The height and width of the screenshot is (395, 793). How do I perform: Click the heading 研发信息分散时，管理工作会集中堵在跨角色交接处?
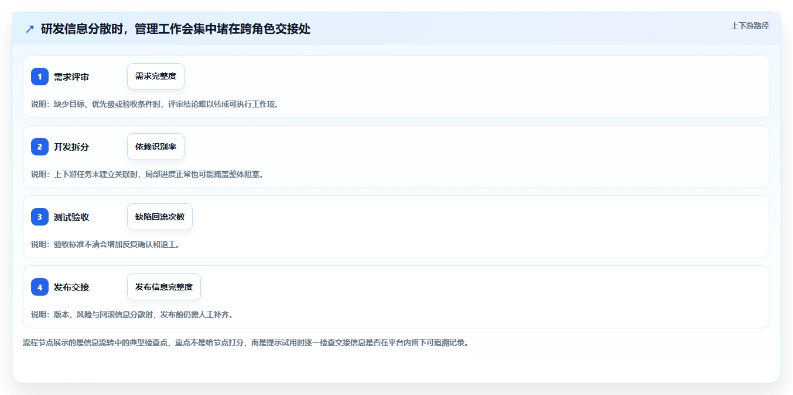pos(176,29)
